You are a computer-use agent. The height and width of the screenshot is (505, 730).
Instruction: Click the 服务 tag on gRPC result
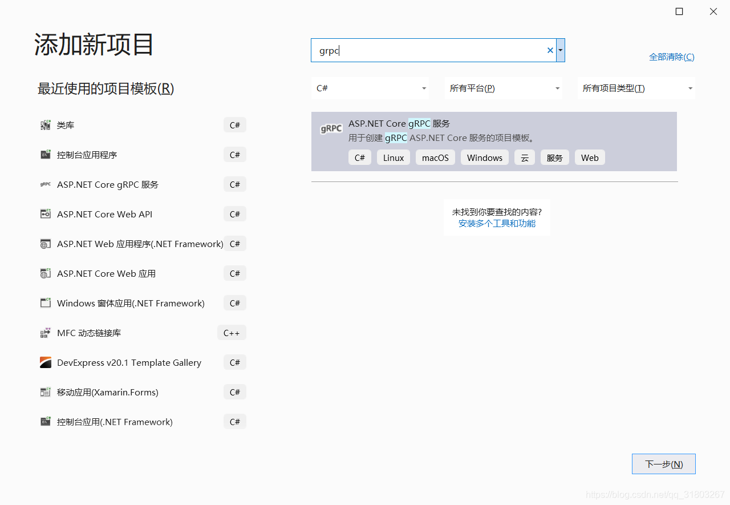click(555, 158)
